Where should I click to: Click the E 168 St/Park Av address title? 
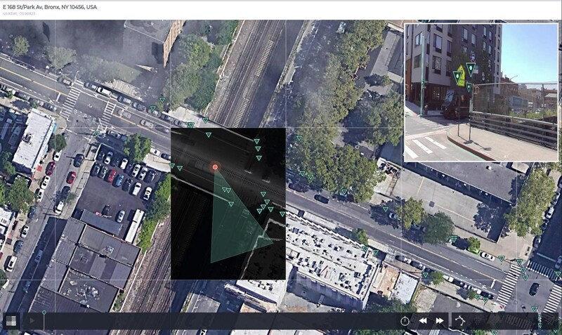(50, 6)
